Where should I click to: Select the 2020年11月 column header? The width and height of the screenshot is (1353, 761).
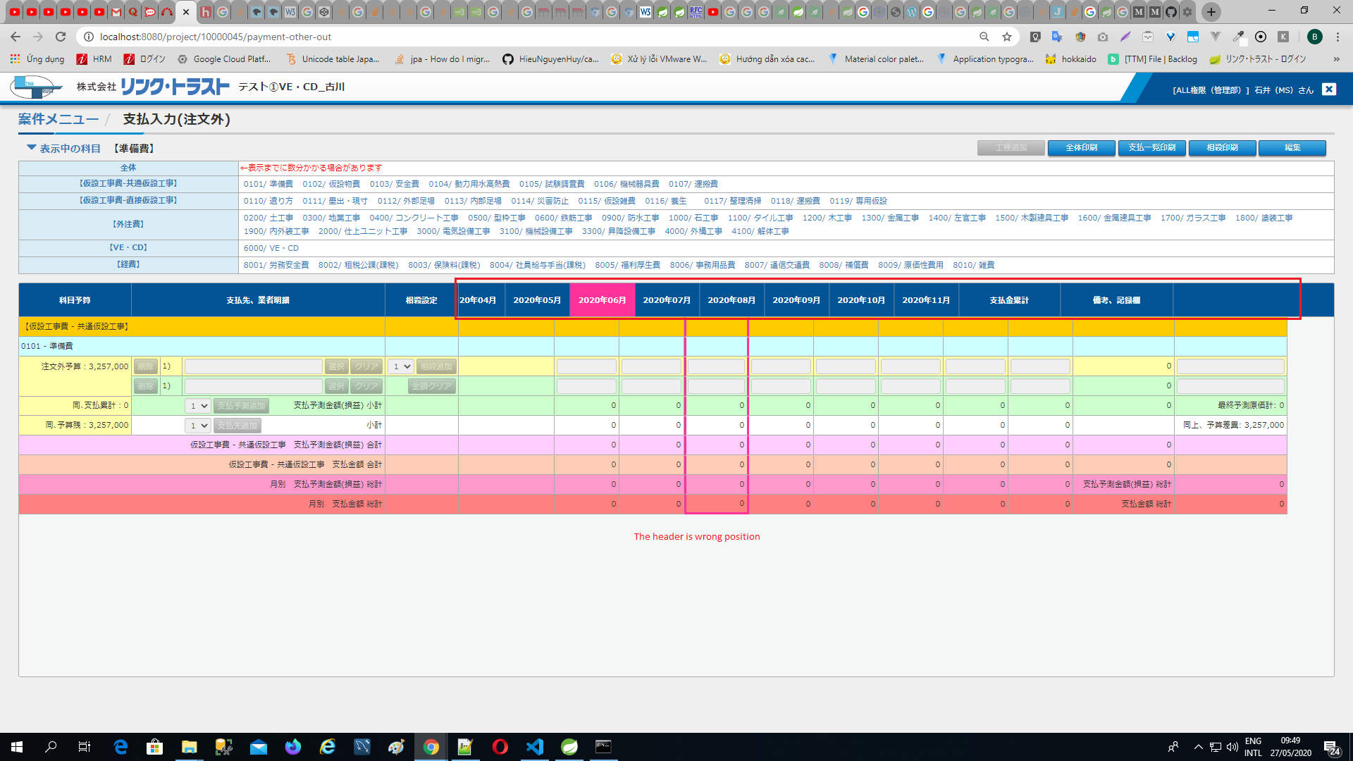tap(926, 300)
